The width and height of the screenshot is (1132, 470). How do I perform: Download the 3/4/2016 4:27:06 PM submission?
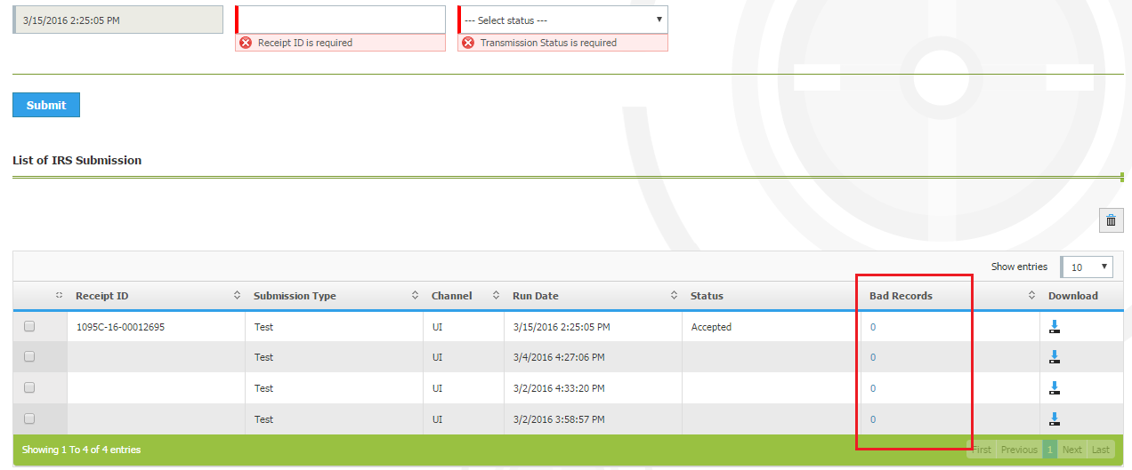pos(1055,357)
